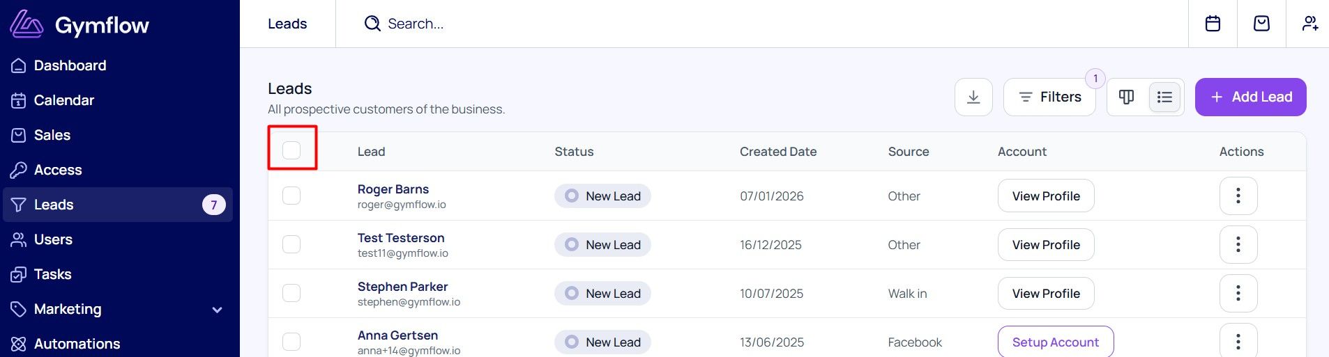Open actions menu for Roger Barns
This screenshot has height=357, width=1329.
(1238, 196)
